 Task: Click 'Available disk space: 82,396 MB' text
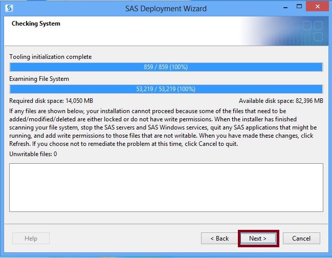[281, 101]
